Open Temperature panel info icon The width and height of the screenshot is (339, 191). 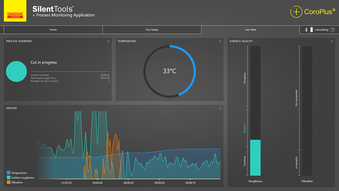[220, 41]
